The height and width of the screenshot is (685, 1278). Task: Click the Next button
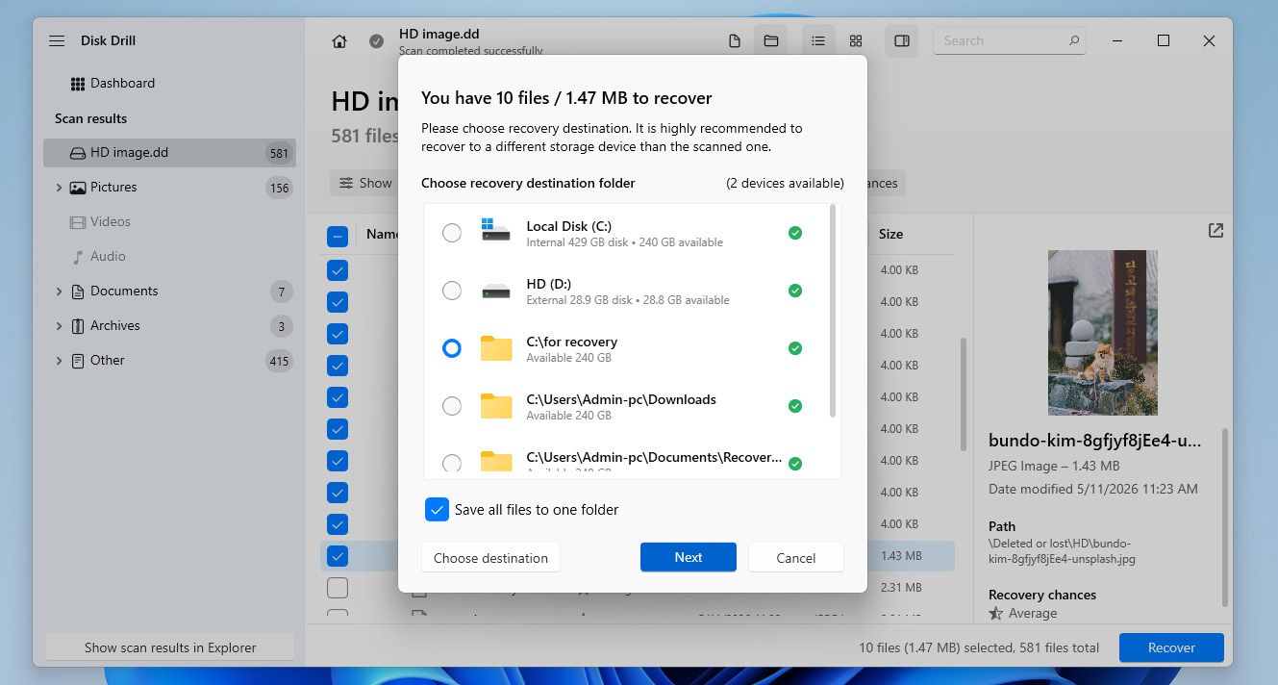tap(689, 557)
